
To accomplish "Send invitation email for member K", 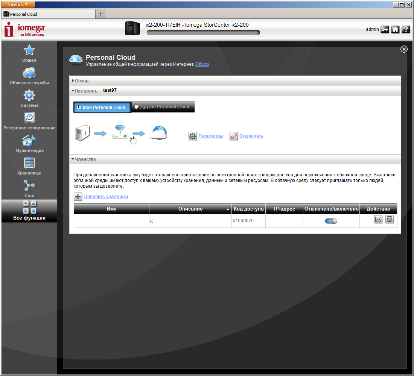I will (378, 219).
